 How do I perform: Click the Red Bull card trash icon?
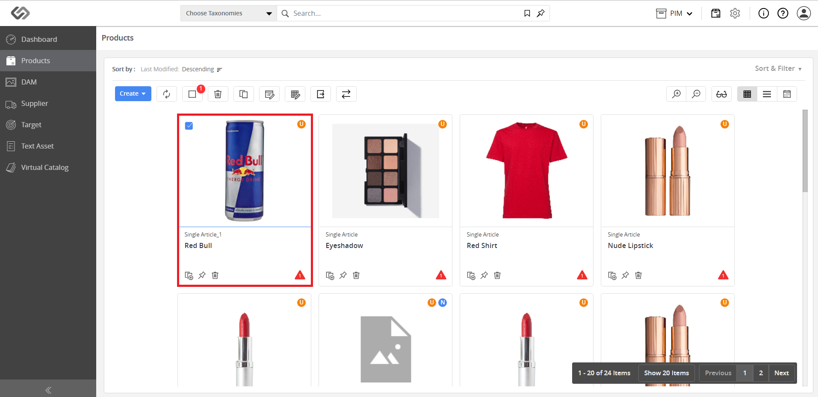(215, 275)
